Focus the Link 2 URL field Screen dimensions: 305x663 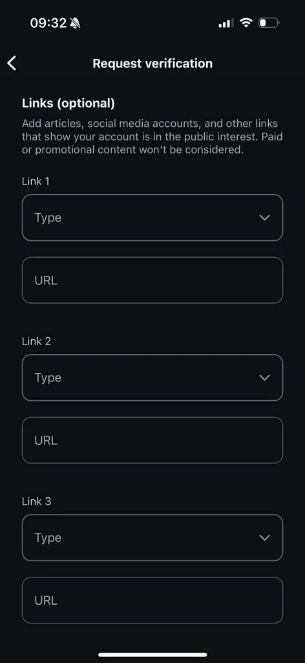coord(152,440)
